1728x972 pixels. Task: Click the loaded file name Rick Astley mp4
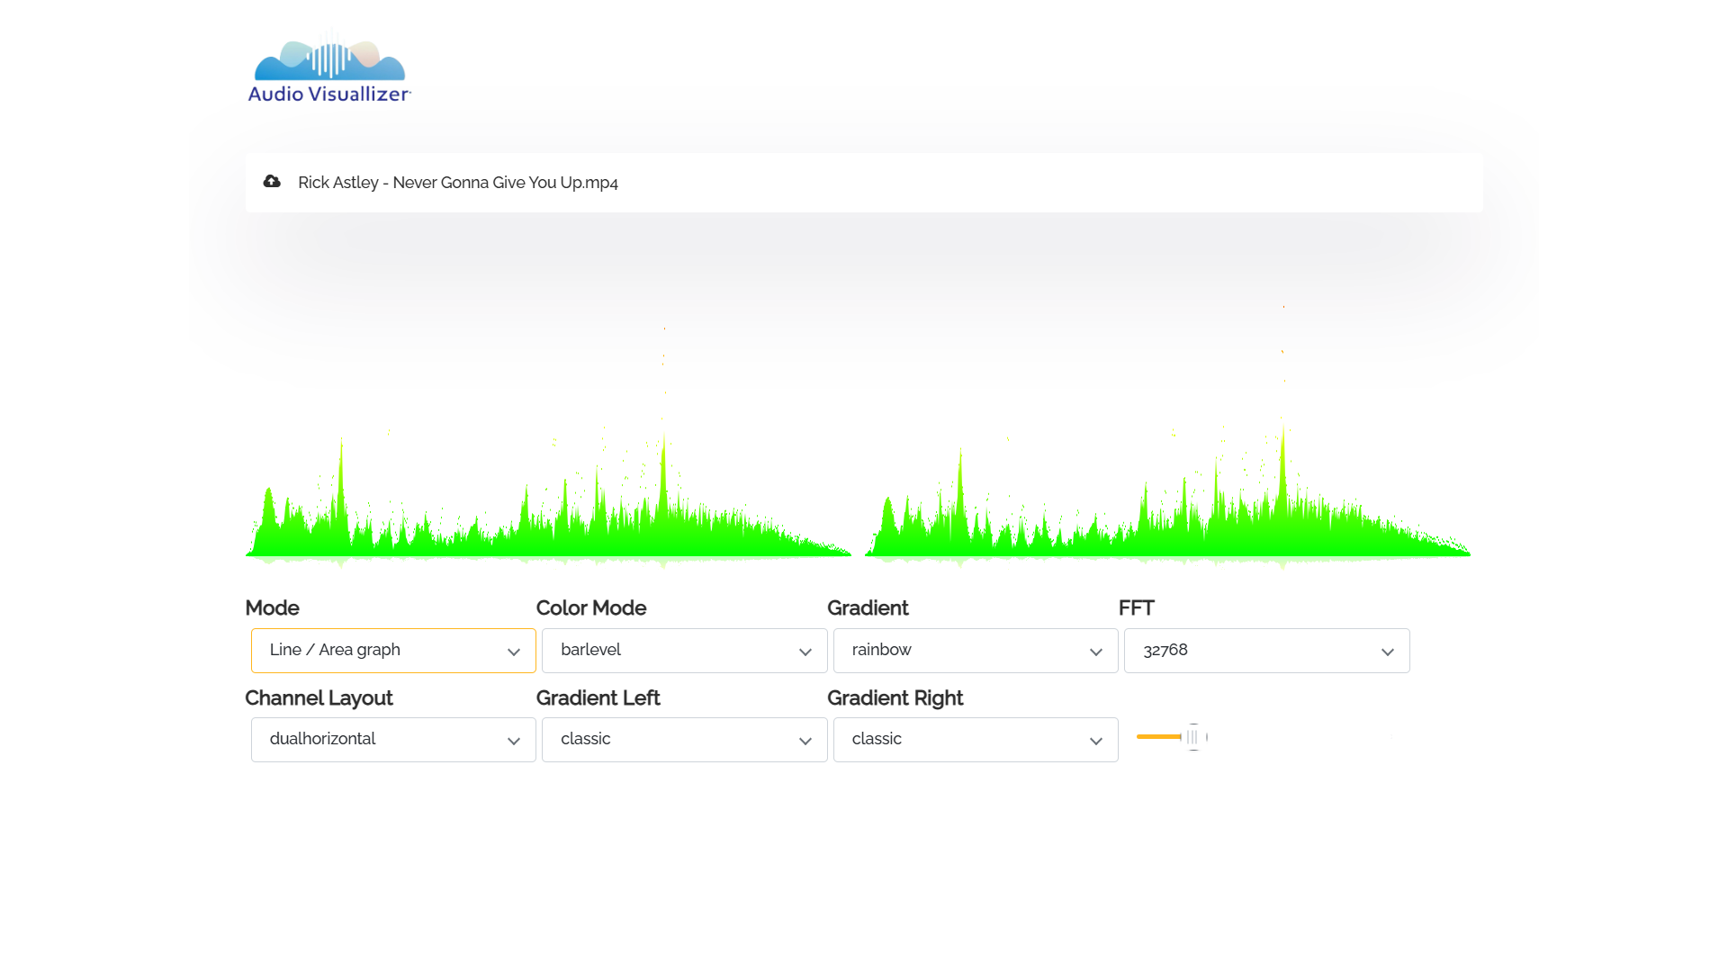[458, 183]
